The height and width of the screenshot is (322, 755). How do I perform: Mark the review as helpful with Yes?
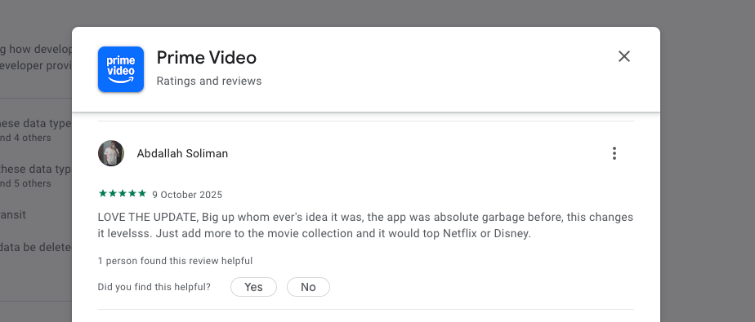(x=254, y=287)
